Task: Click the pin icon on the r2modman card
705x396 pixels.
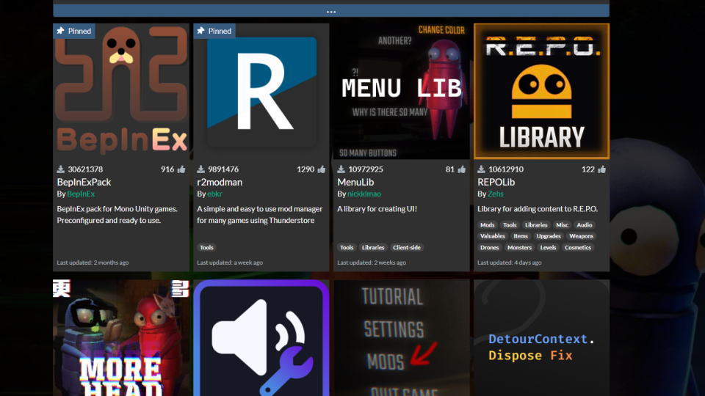Action: click(200, 31)
